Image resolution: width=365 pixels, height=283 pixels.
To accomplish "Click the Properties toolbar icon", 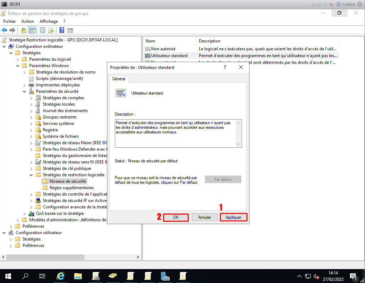I will tap(42, 30).
